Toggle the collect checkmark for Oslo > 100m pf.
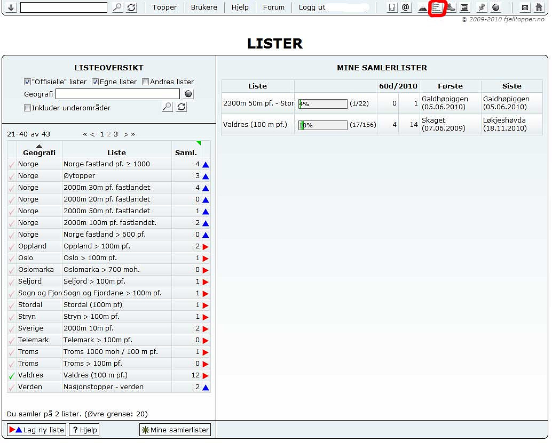This screenshot has width=552, height=443. pos(12,259)
